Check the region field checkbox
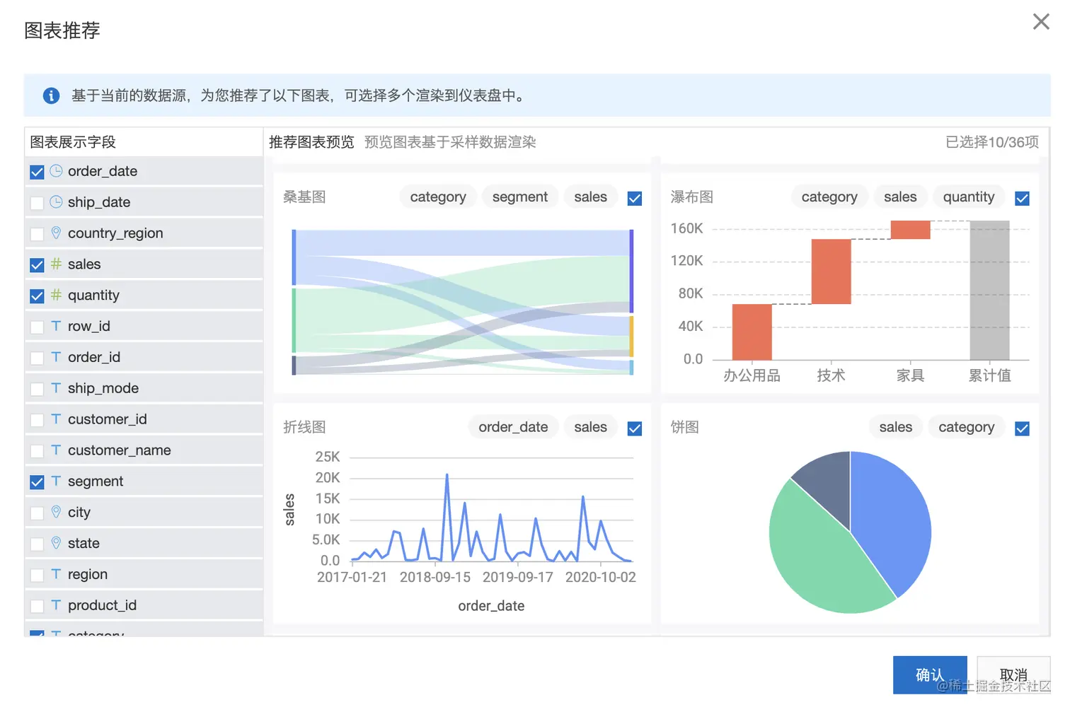1070x712 pixels. 37,576
